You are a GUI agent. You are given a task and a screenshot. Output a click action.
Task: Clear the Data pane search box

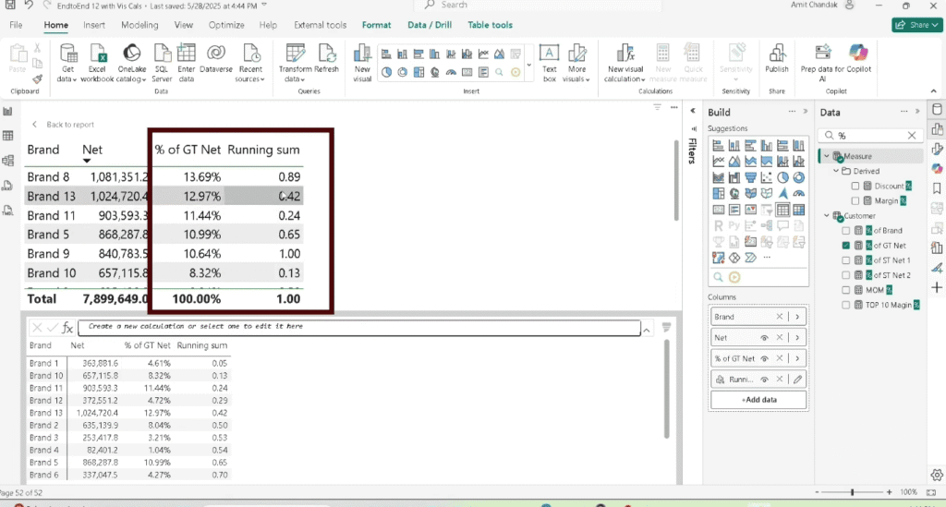click(912, 136)
